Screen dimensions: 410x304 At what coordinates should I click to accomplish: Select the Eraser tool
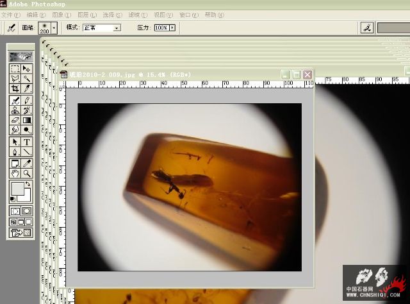coord(15,120)
